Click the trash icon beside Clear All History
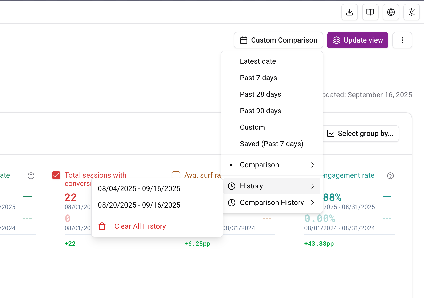Viewport: 424px width, 298px height. [x=102, y=226]
